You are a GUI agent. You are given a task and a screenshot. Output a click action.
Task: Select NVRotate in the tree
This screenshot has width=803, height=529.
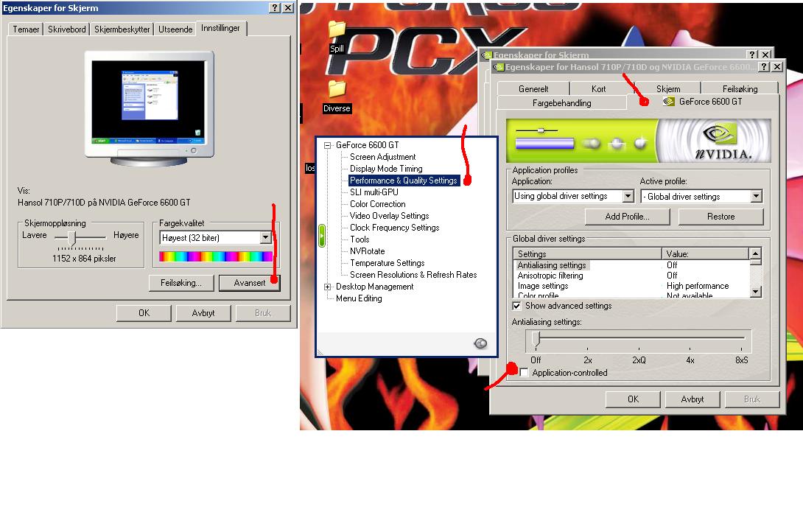367,251
